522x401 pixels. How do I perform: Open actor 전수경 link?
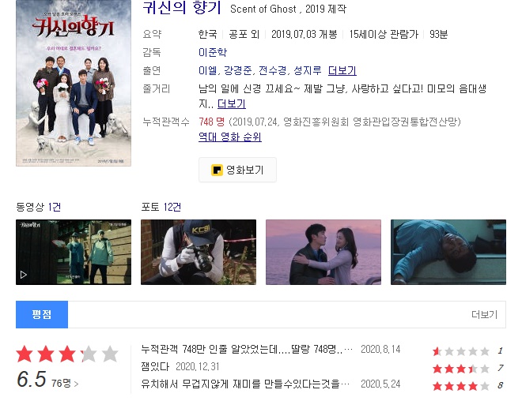pyautogui.click(x=272, y=70)
